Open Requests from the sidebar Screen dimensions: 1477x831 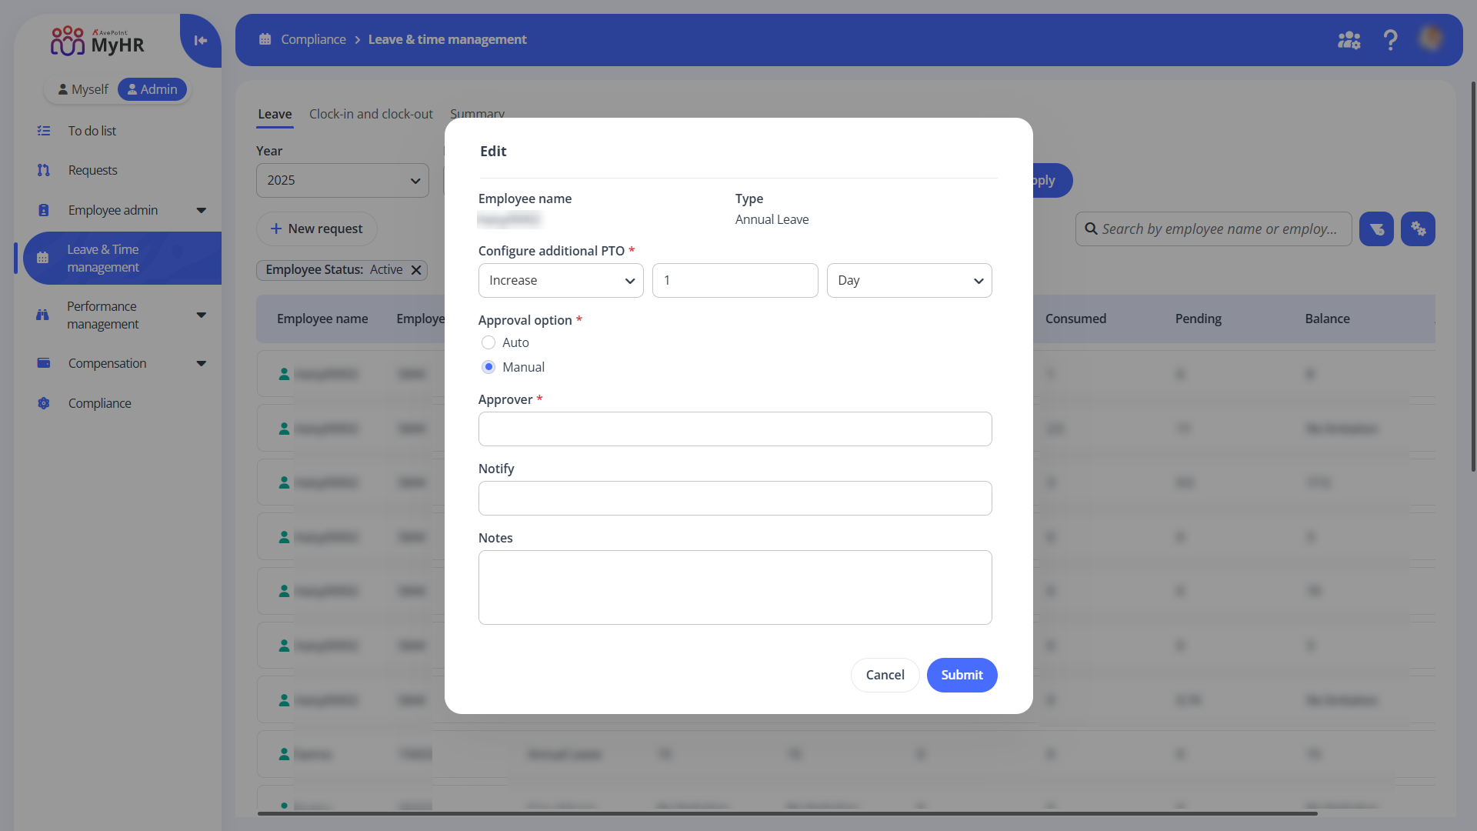(92, 170)
